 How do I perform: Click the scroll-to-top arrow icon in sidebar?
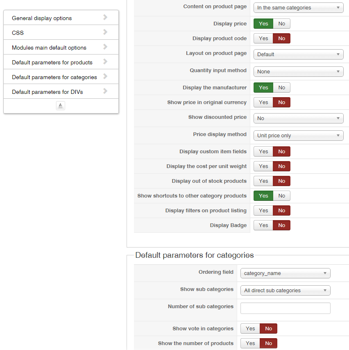[61, 106]
